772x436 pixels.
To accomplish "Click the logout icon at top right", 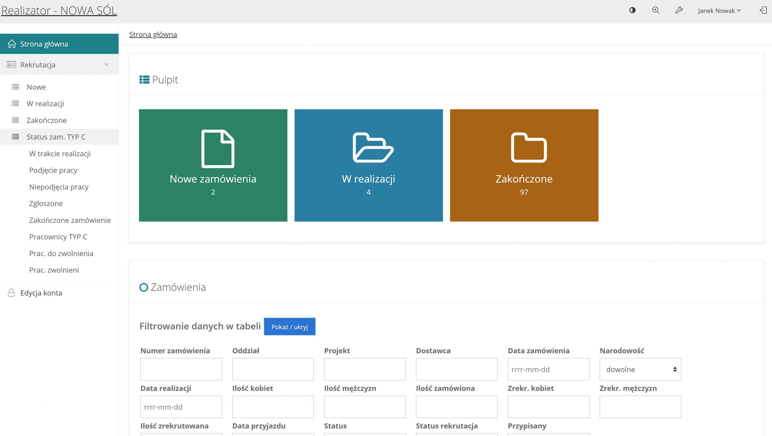I will (x=763, y=11).
